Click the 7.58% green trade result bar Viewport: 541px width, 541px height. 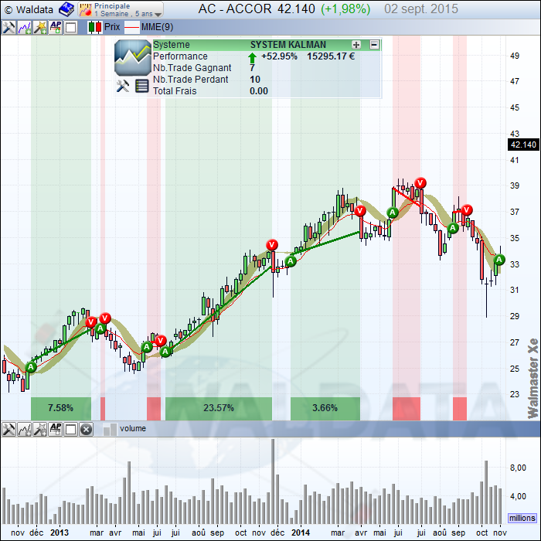[61, 409]
